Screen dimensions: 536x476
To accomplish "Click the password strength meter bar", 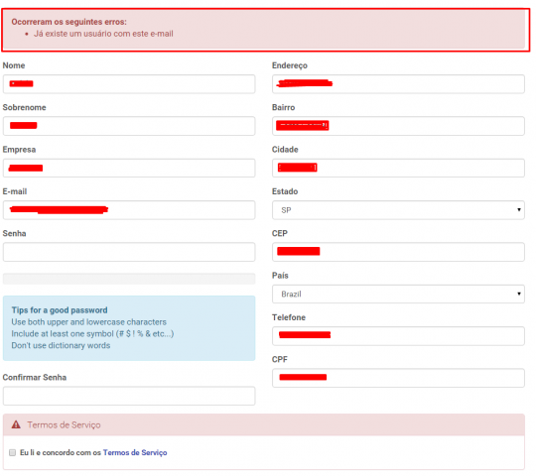I will click(129, 279).
